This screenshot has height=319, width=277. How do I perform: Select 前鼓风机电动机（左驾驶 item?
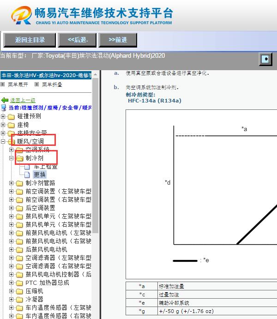coord(58,233)
